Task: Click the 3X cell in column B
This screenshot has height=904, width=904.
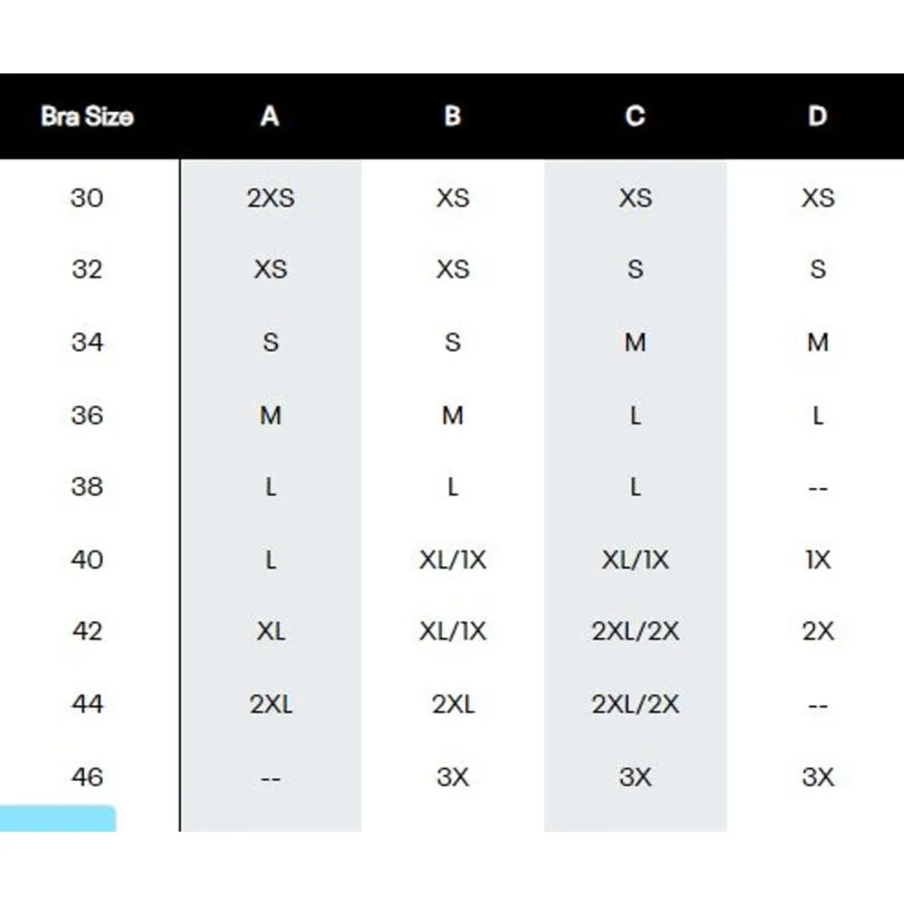Action: click(x=453, y=777)
